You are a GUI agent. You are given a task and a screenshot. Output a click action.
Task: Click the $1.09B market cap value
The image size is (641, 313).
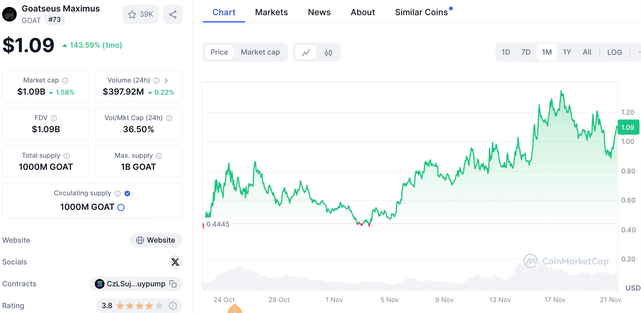click(x=31, y=92)
